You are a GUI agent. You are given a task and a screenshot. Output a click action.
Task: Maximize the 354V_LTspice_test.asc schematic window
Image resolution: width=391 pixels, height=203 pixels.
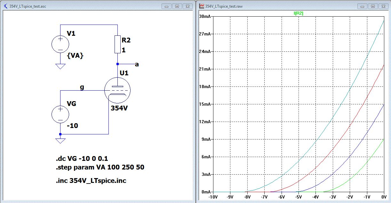click(177, 6)
